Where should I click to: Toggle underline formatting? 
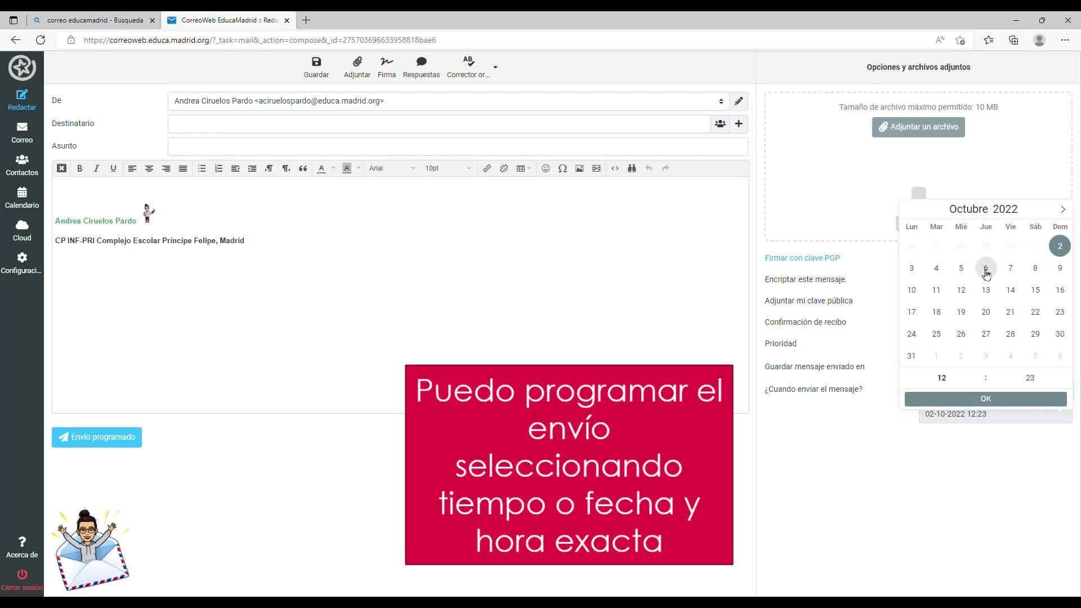click(x=113, y=168)
